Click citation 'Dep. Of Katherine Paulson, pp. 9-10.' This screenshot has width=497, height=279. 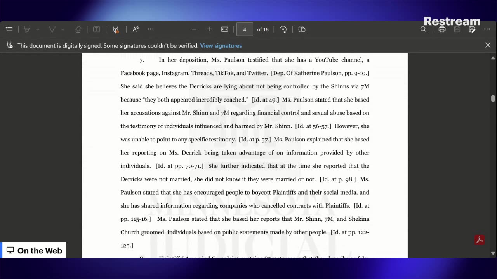pos(320,73)
